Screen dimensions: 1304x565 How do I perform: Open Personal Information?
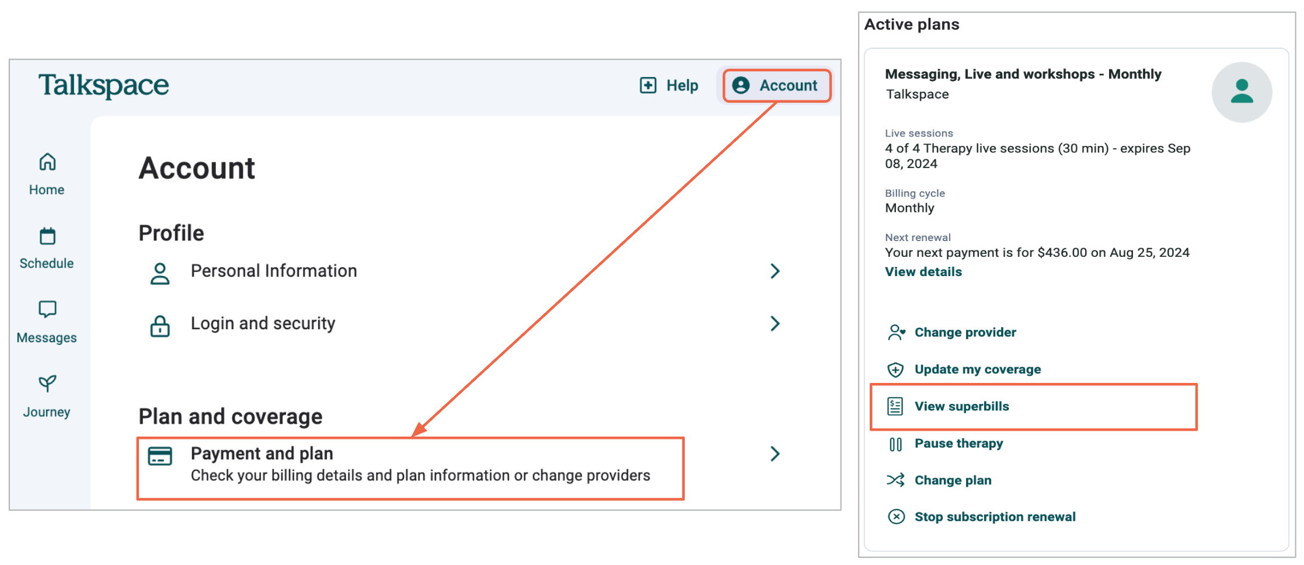tap(461, 271)
